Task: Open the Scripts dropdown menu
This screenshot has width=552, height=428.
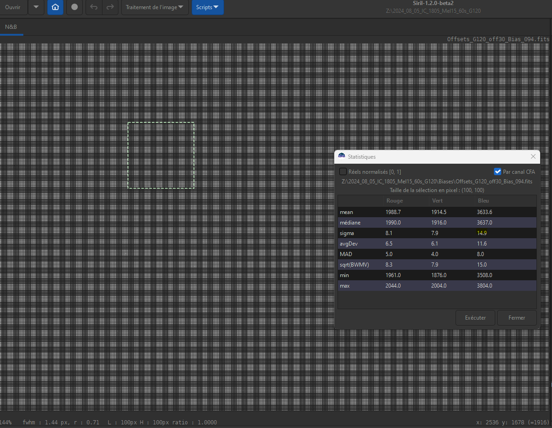Action: point(208,7)
